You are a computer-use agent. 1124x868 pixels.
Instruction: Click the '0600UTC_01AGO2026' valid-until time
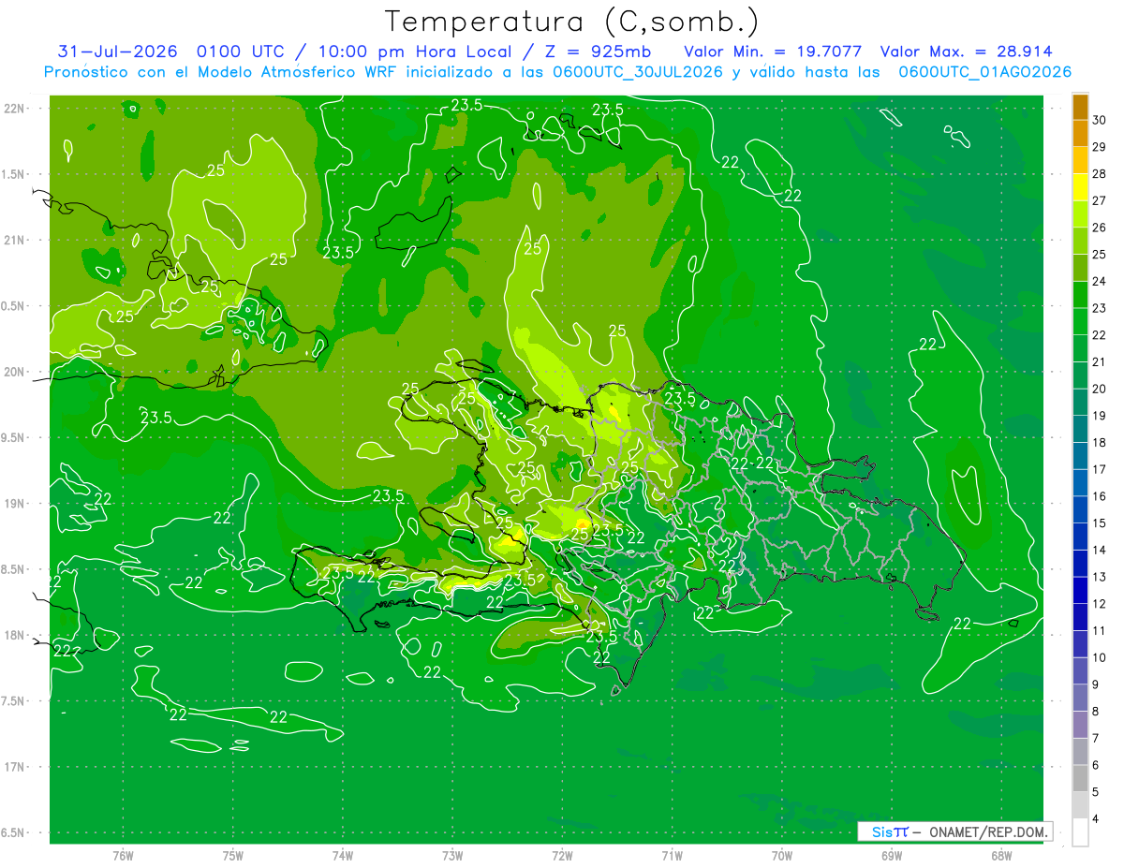(984, 72)
